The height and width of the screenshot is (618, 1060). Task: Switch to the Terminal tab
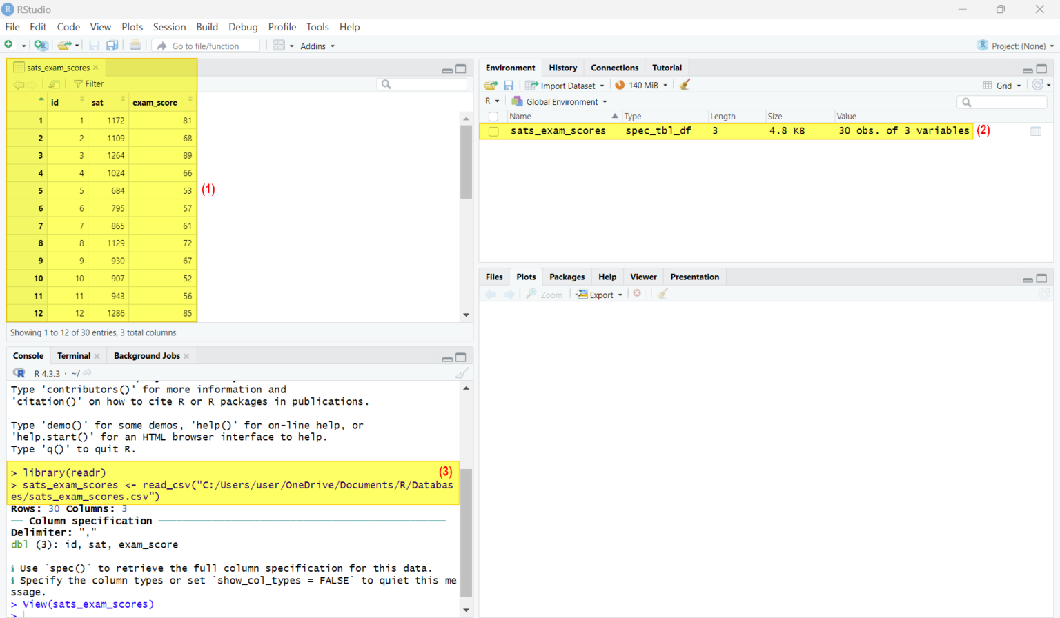(x=73, y=355)
